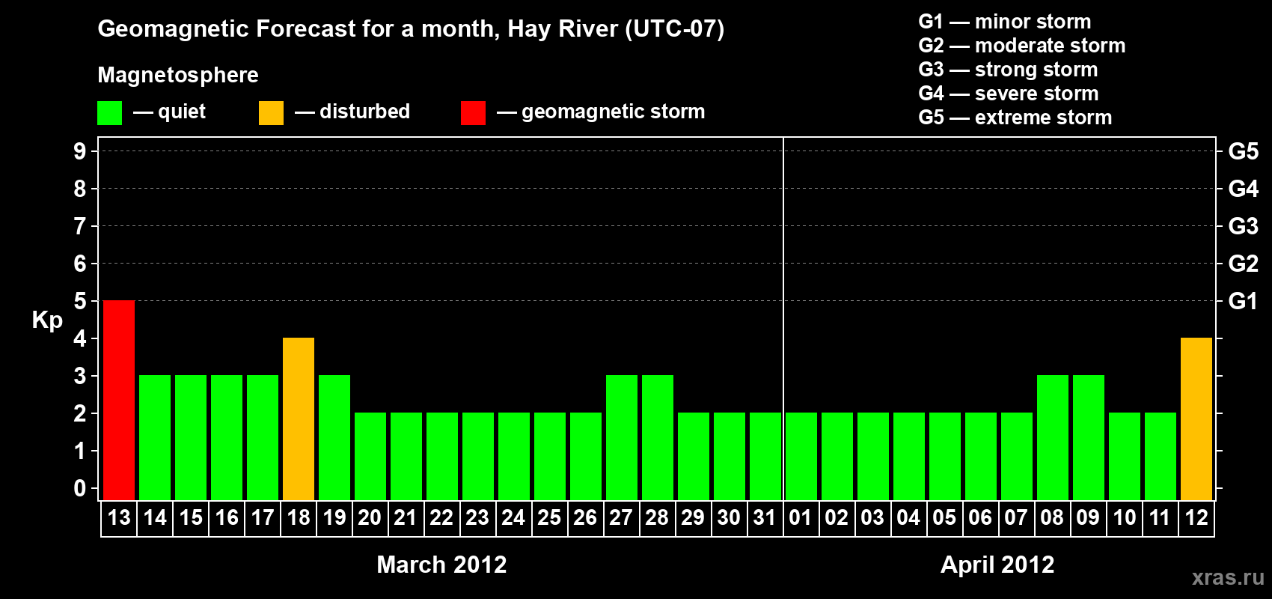This screenshot has width=1272, height=599.
Task: Click the April 2012 month label
Action: tap(997, 565)
